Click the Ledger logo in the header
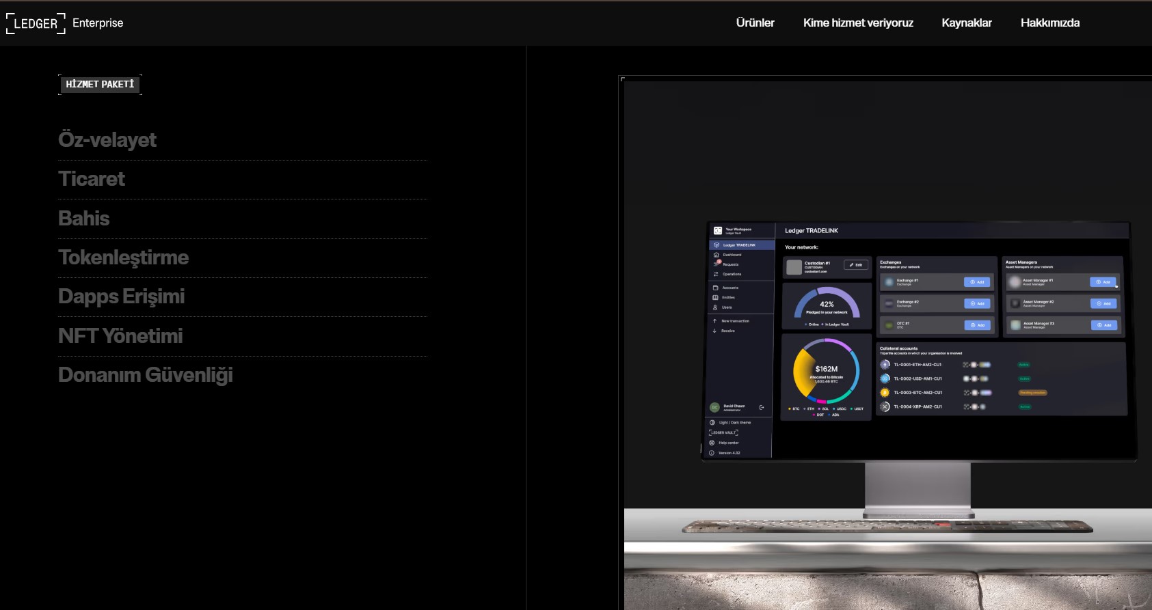This screenshot has height=610, width=1152. click(x=36, y=23)
